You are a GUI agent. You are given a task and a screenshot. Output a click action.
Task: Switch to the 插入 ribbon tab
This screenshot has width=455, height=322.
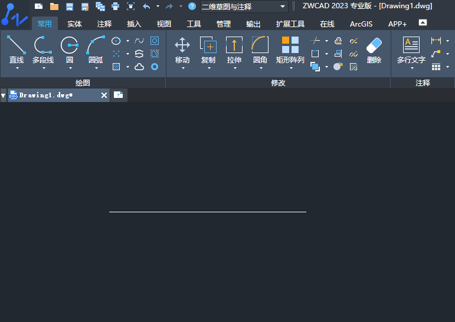pos(134,24)
